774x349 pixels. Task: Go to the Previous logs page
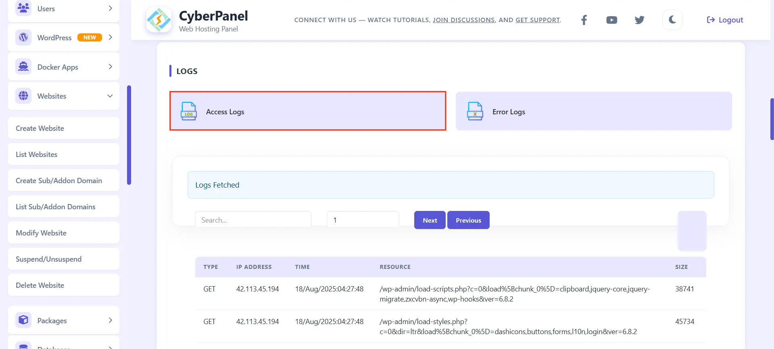pos(468,220)
